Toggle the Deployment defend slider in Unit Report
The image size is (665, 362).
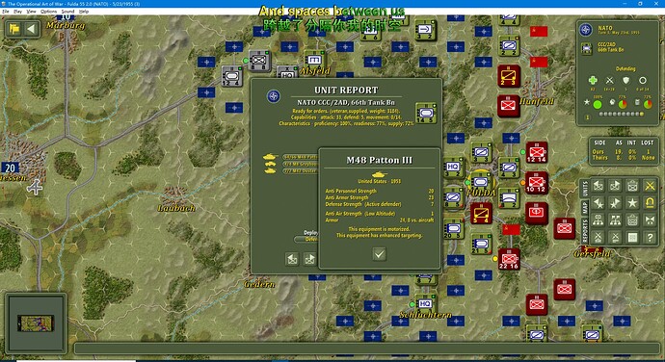pyautogui.click(x=306, y=239)
